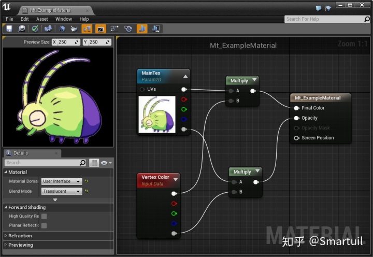Screen dimensions: 373x257
Task: Reset Material Domain to default arrow
Action: [x=87, y=181]
